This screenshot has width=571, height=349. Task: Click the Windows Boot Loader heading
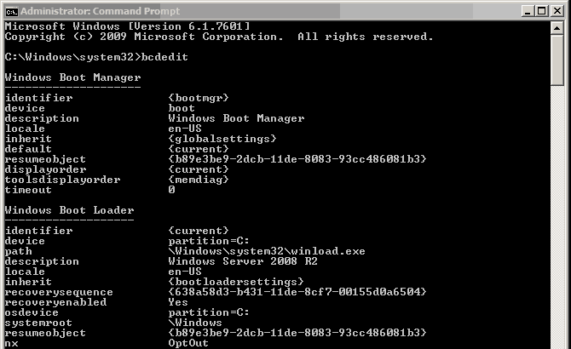click(x=70, y=210)
